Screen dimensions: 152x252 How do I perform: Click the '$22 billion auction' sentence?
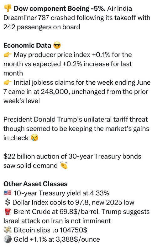(x=72, y=161)
